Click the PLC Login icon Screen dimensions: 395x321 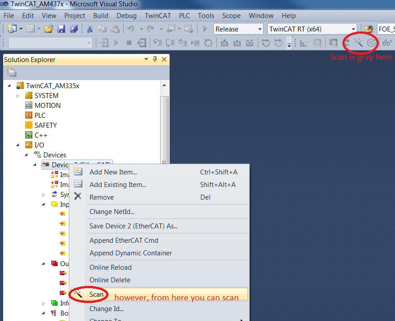tap(104, 43)
